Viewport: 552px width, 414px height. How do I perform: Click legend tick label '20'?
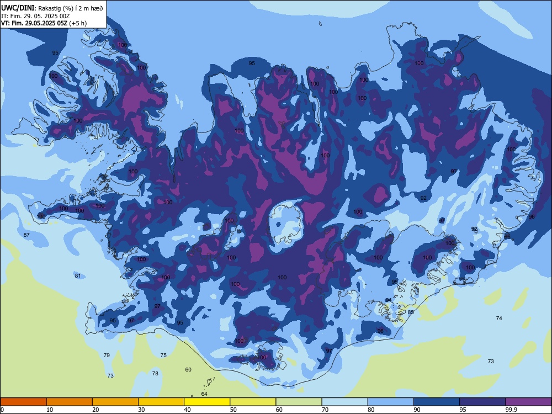click(x=95, y=410)
